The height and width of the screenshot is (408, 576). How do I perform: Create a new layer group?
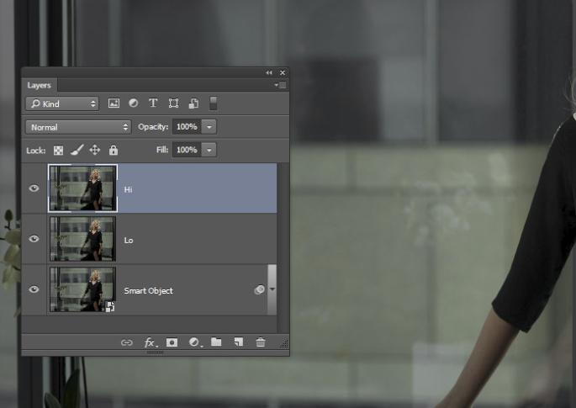pyautogui.click(x=216, y=342)
